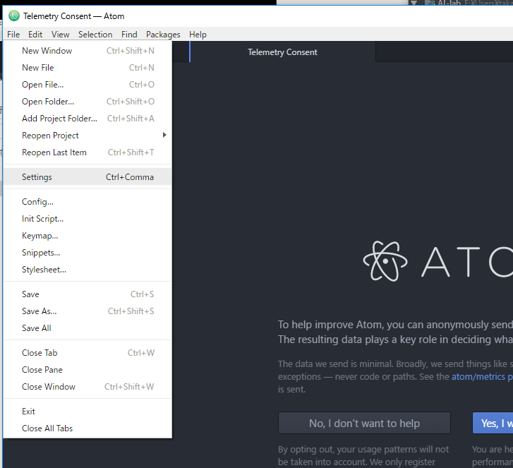The height and width of the screenshot is (468, 513).
Task: Choose Add Project Folder... entry
Action: click(87, 119)
